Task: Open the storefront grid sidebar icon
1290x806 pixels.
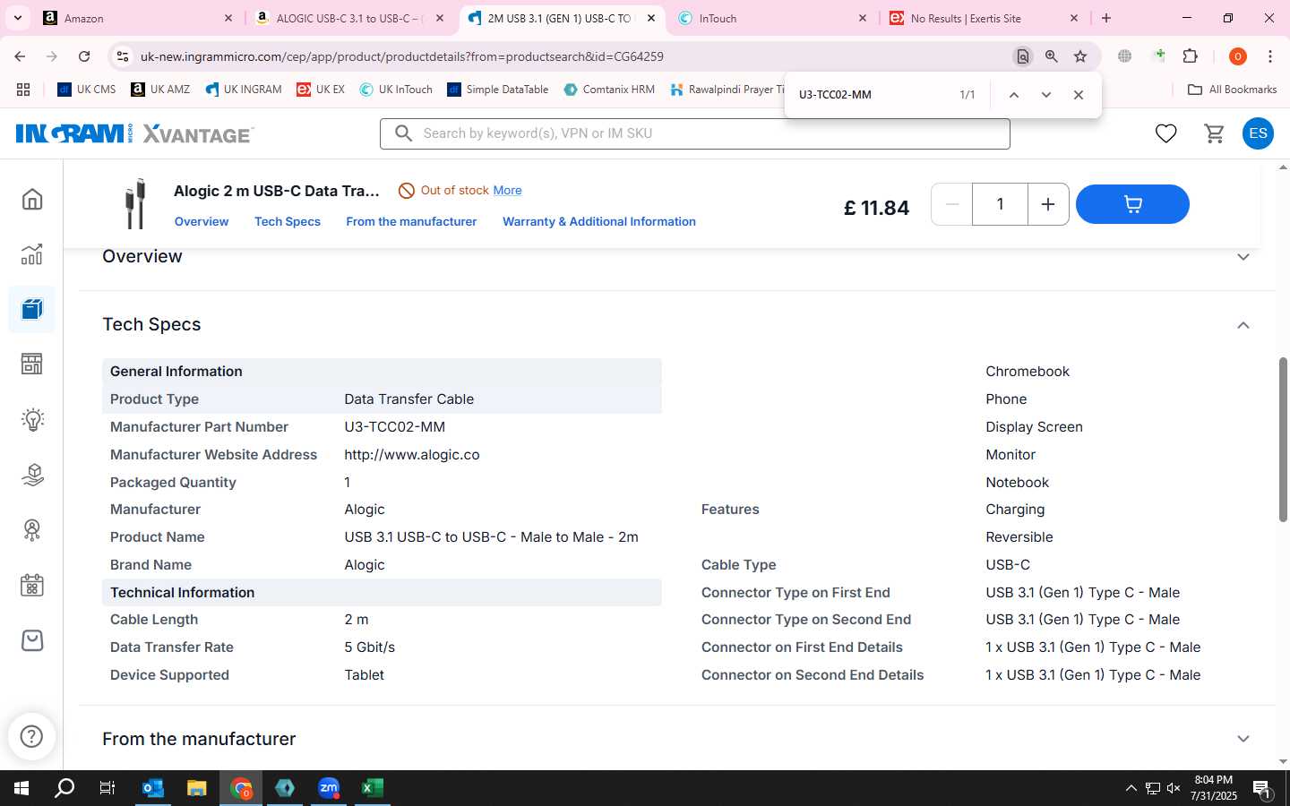Action: (x=32, y=364)
